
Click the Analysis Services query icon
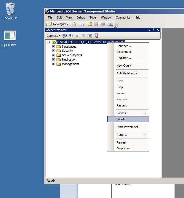coord(82,24)
